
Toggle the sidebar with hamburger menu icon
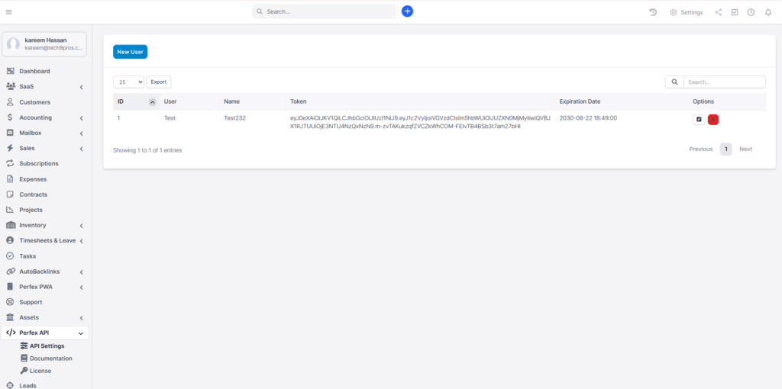click(8, 12)
